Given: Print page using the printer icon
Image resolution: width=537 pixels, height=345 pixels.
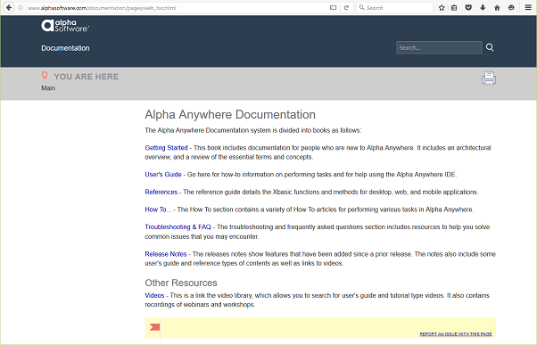Looking at the screenshot, I should (489, 78).
